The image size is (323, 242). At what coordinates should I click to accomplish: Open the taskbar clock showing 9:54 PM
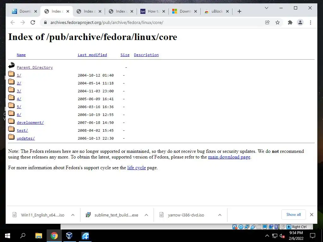click(x=296, y=236)
